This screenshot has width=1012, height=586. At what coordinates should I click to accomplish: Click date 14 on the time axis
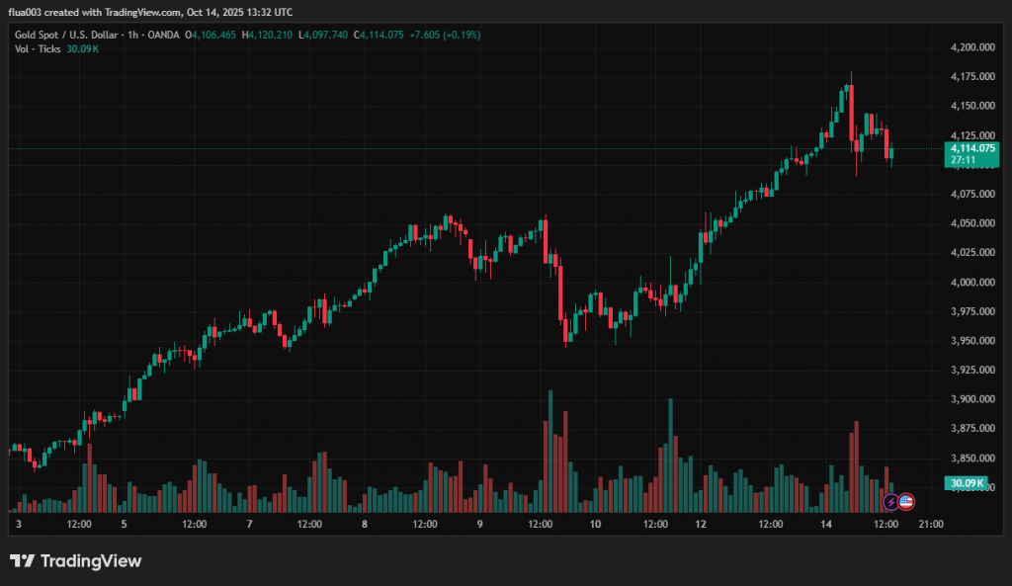(826, 525)
